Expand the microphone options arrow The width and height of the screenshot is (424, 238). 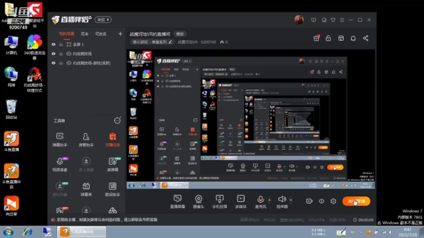(x=269, y=200)
